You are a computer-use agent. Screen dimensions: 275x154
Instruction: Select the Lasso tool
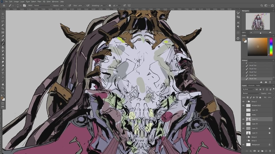3,21
